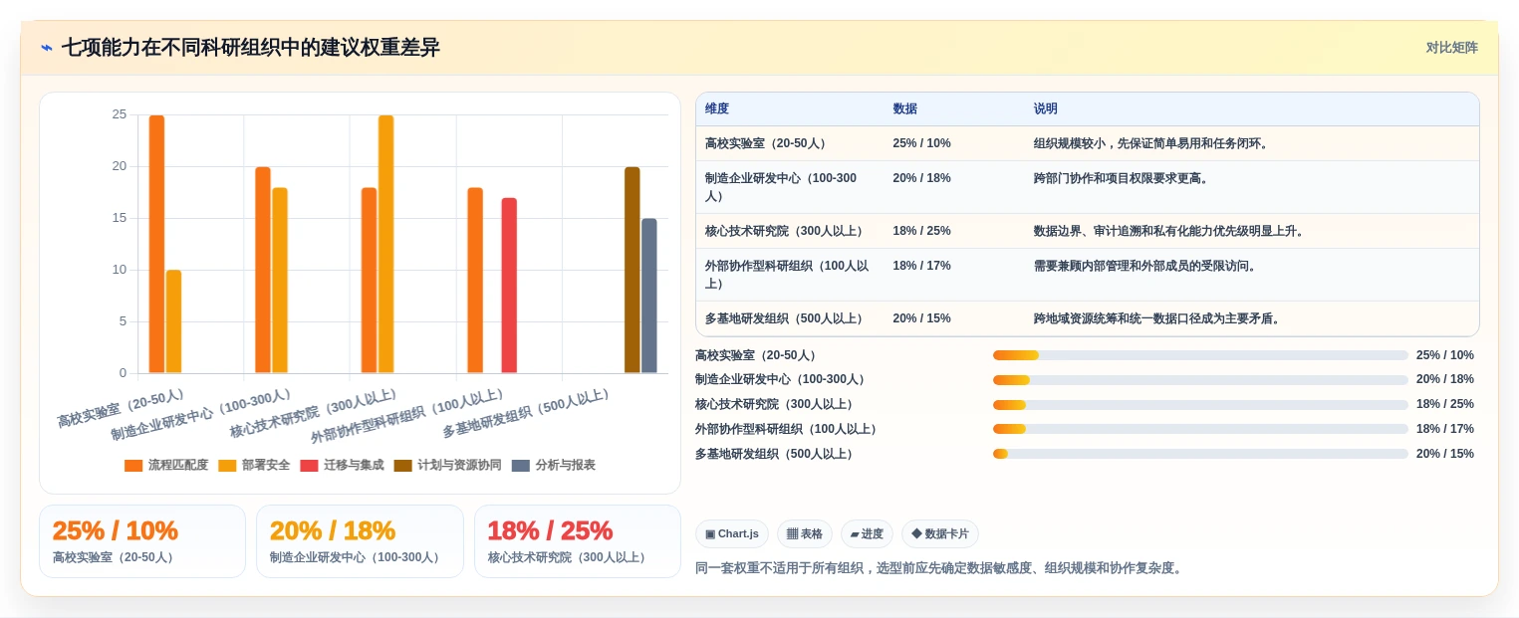Image resolution: width=1519 pixels, height=618 pixels.
Task: Select the 20% / 18% 制造企业研发中心 data card
Action: click(x=360, y=541)
